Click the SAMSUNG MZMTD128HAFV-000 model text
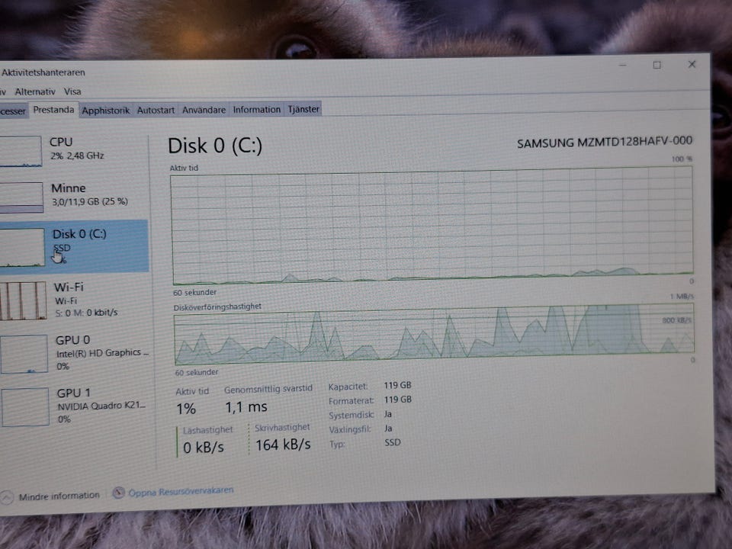Viewport: 732px width, 549px height. pyautogui.click(x=605, y=142)
